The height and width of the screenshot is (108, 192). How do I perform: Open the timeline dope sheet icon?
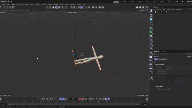coord(147,99)
